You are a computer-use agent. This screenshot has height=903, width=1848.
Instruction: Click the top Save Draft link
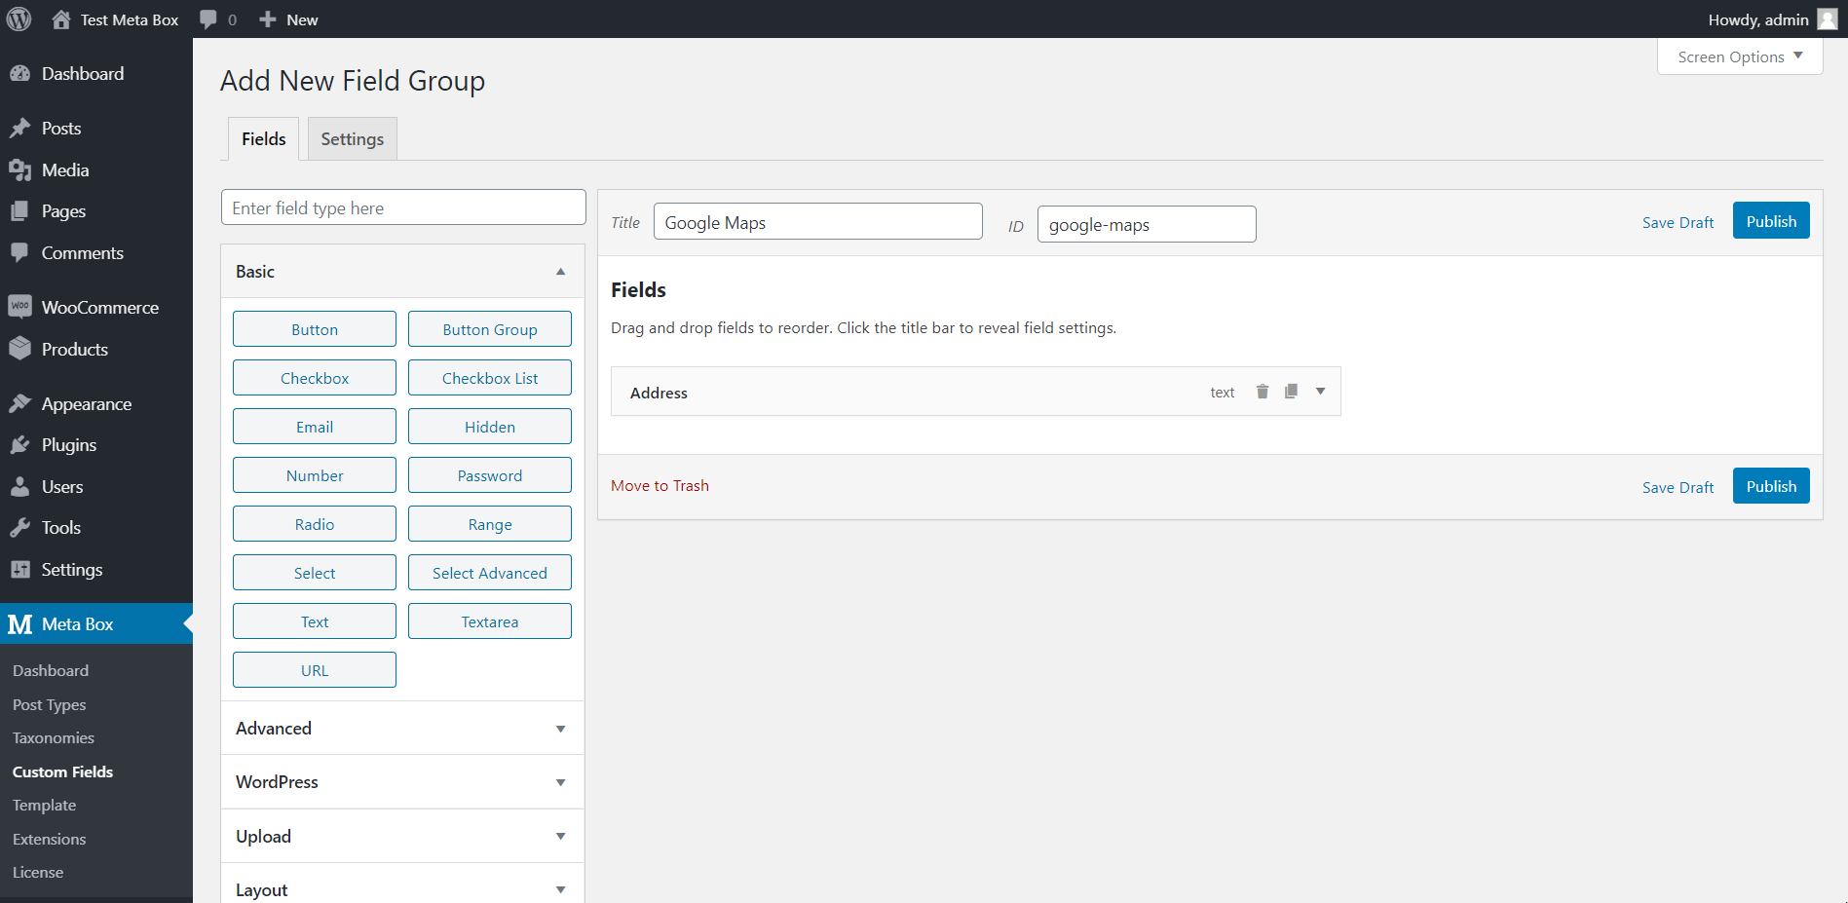coord(1678,223)
